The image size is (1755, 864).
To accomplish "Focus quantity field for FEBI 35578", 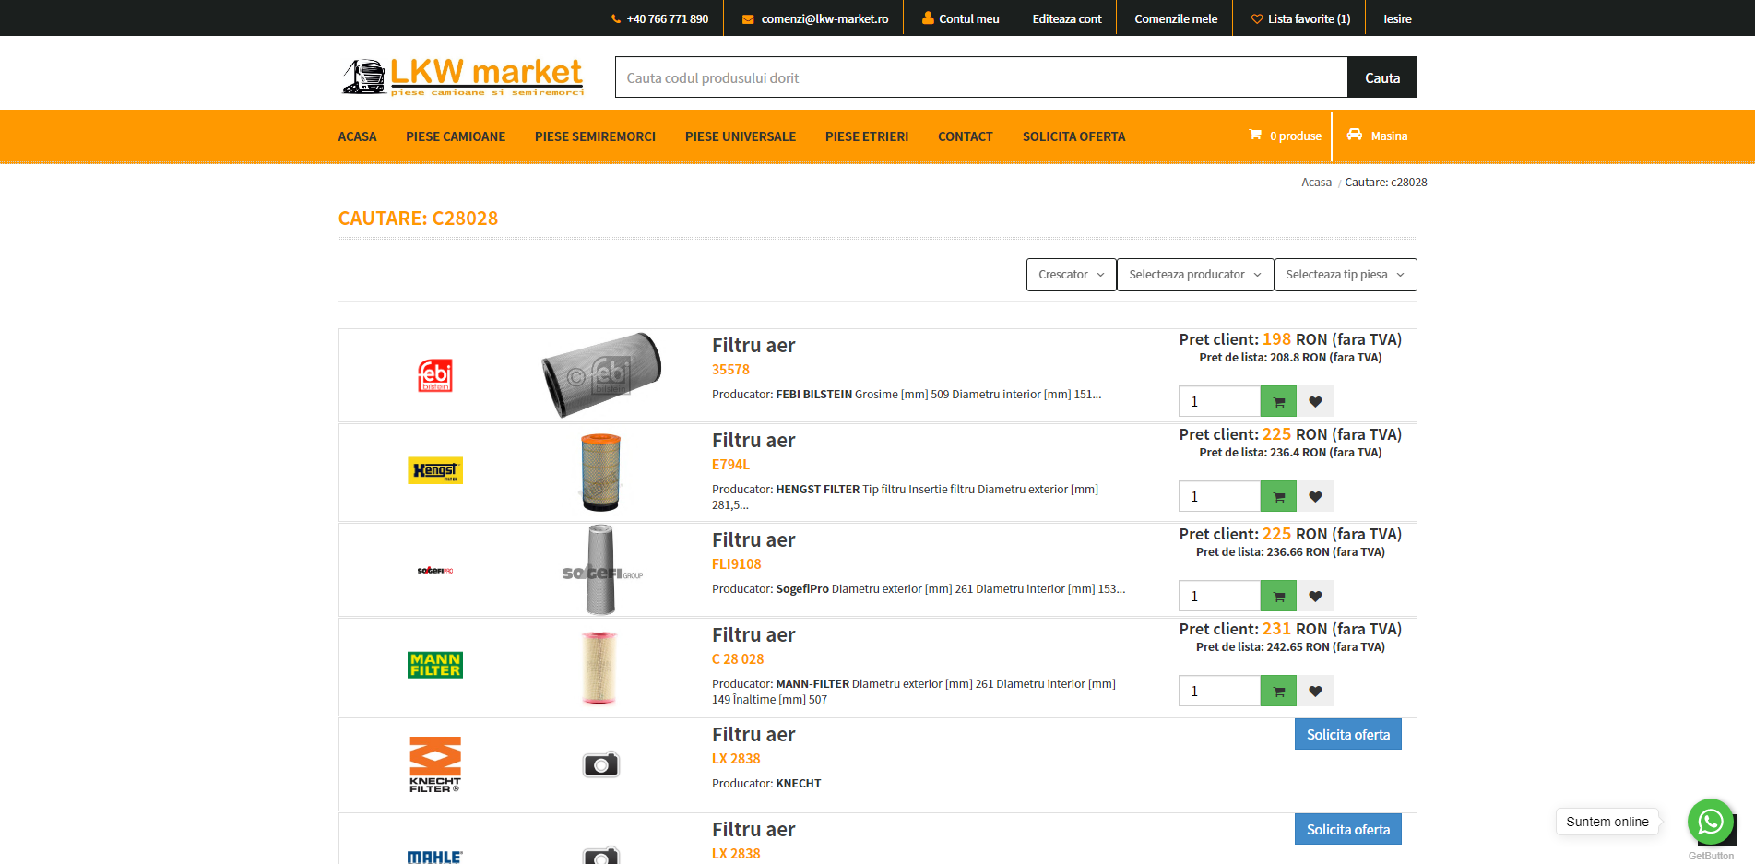I will click(1219, 401).
